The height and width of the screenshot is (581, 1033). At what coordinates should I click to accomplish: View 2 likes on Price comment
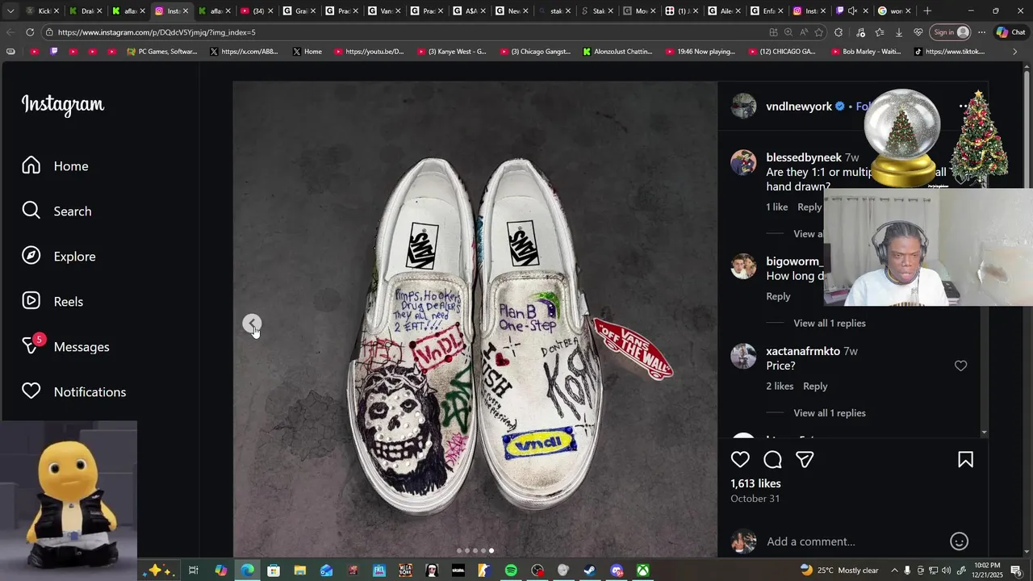780,387
